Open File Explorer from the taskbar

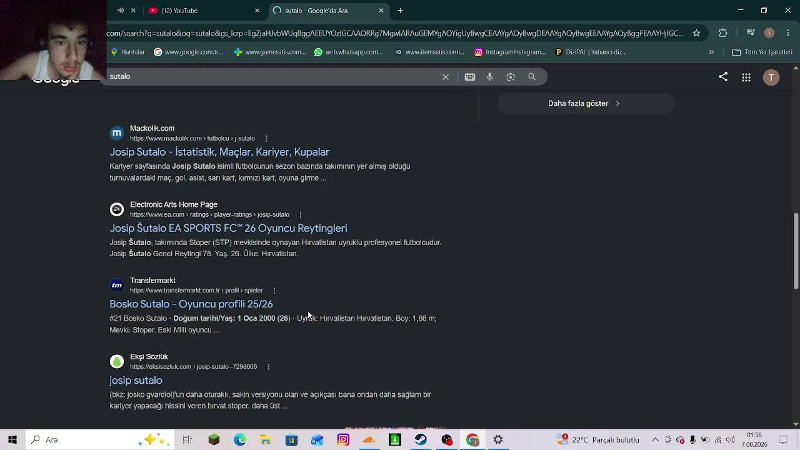coord(266,439)
